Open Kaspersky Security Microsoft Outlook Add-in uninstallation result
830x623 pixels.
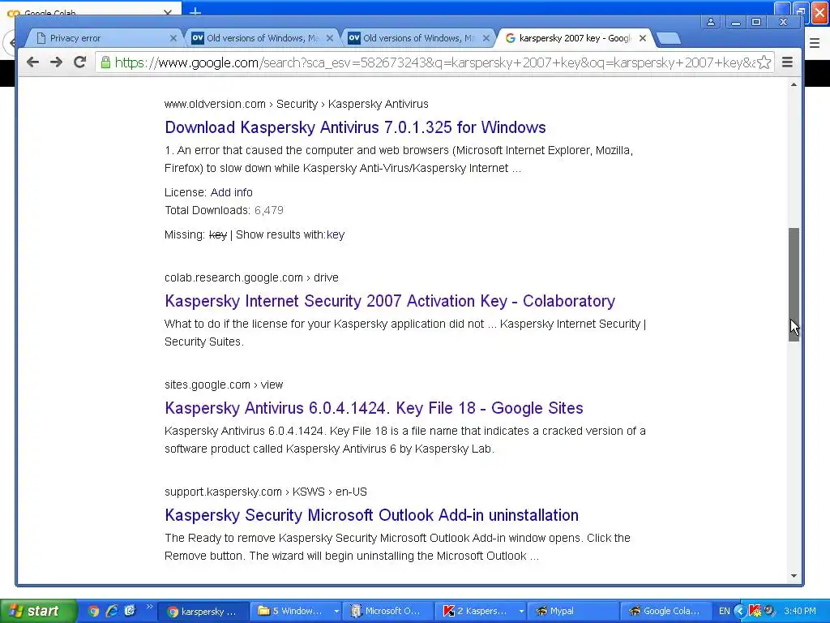tap(371, 515)
